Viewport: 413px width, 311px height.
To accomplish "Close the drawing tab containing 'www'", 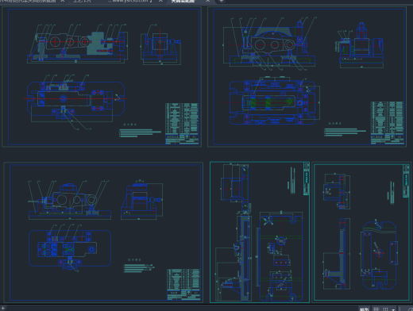I will [160, 1].
